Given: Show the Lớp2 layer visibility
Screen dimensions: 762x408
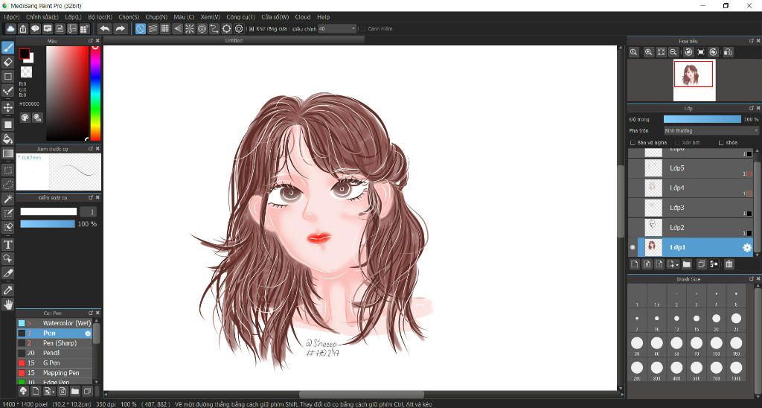Looking at the screenshot, I should coord(633,228).
